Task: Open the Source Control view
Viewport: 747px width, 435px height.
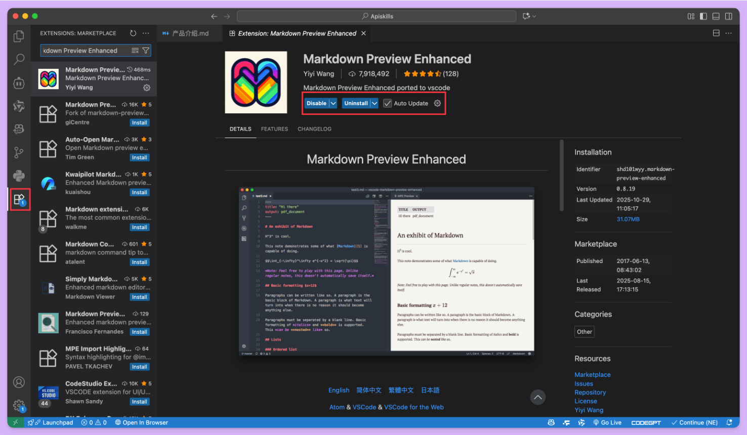Action: 19,152
